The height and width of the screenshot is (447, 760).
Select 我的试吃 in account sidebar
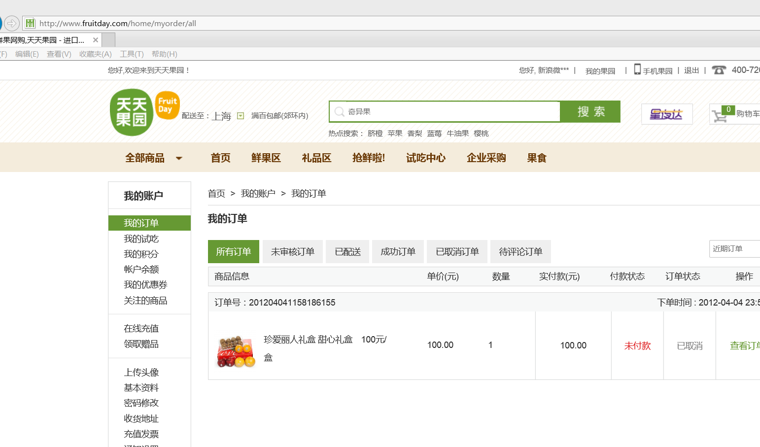click(x=141, y=239)
